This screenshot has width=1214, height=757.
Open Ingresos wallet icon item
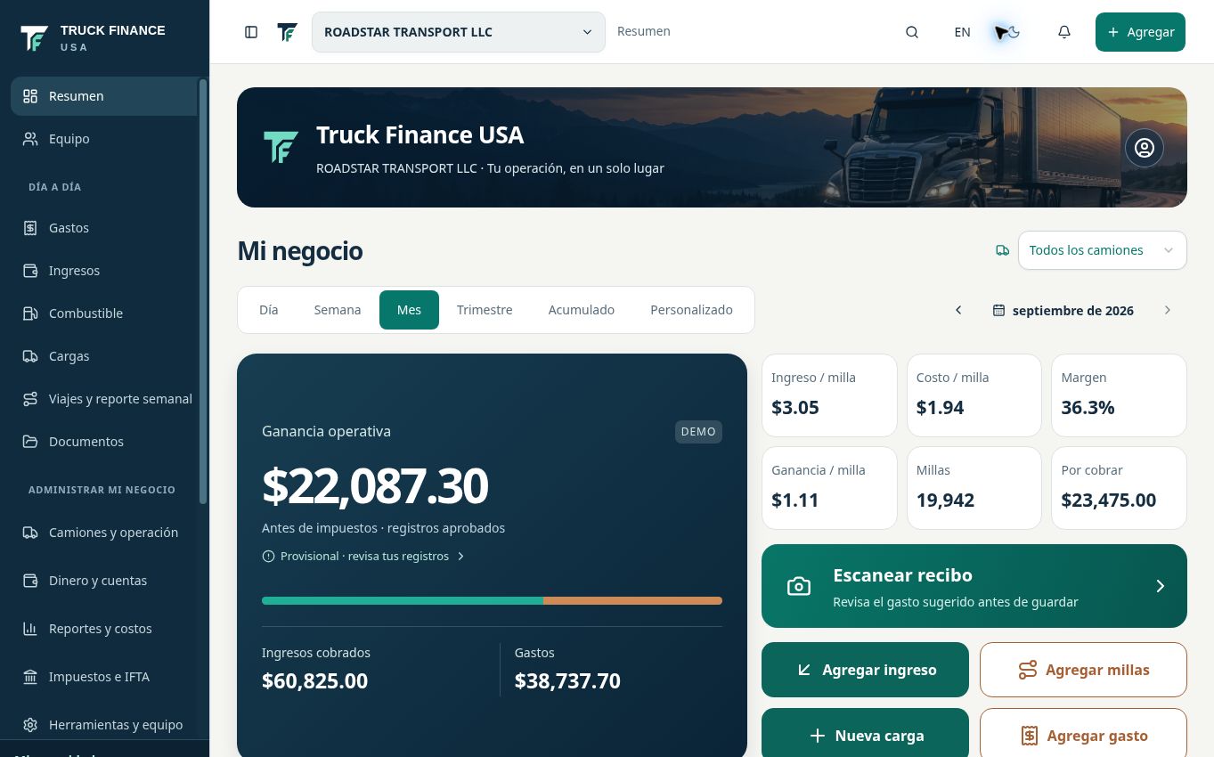103,271
